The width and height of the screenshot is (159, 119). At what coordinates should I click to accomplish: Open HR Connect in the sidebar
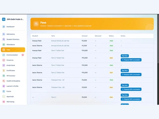tap(13, 76)
